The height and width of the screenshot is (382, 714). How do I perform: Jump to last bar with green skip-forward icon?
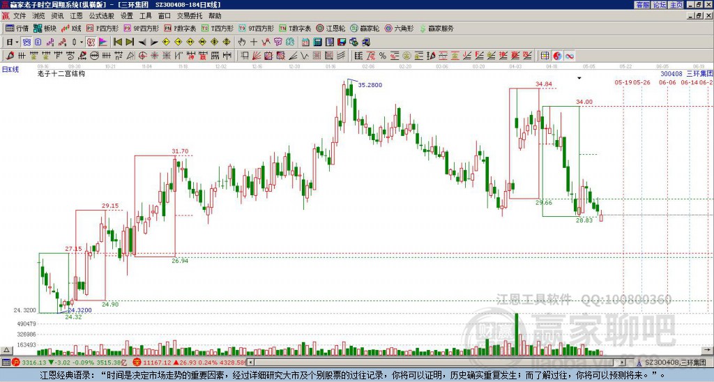pos(130,42)
